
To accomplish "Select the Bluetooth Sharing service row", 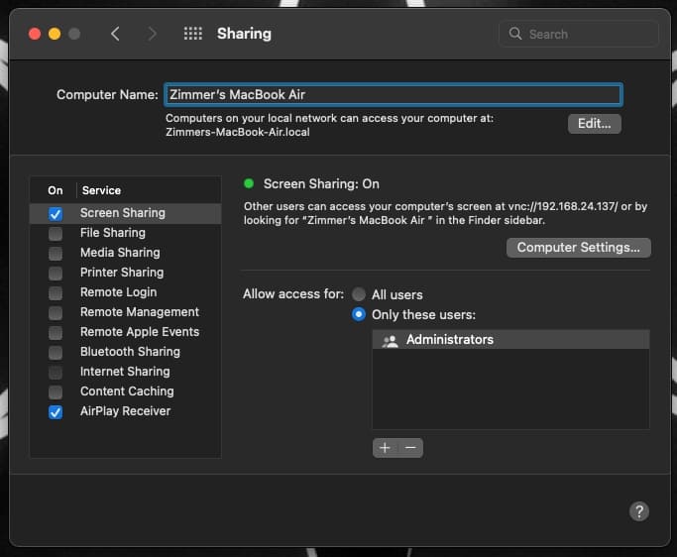I will pos(125,352).
